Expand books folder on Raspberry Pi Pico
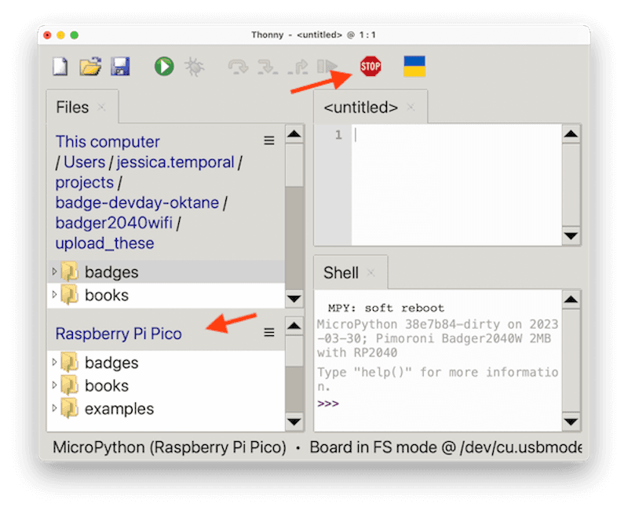 coord(54,385)
